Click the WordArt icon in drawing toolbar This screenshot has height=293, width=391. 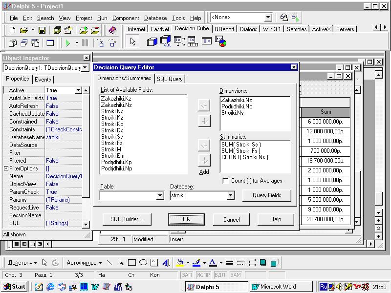pyautogui.click(x=166, y=263)
